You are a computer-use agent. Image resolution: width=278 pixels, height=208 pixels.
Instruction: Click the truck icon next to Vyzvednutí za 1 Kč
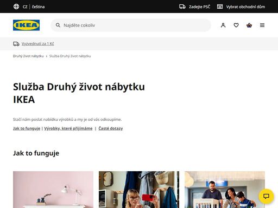[x=16, y=44]
